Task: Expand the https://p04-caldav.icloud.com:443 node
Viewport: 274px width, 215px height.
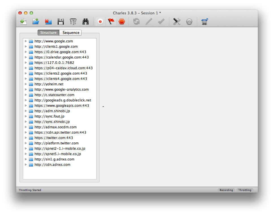Action: pyautogui.click(x=26, y=68)
